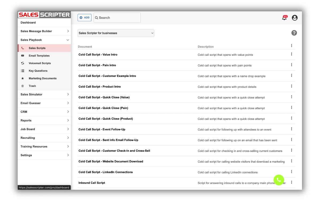Click the green phone call button
The image size is (321, 201).
[279, 180]
